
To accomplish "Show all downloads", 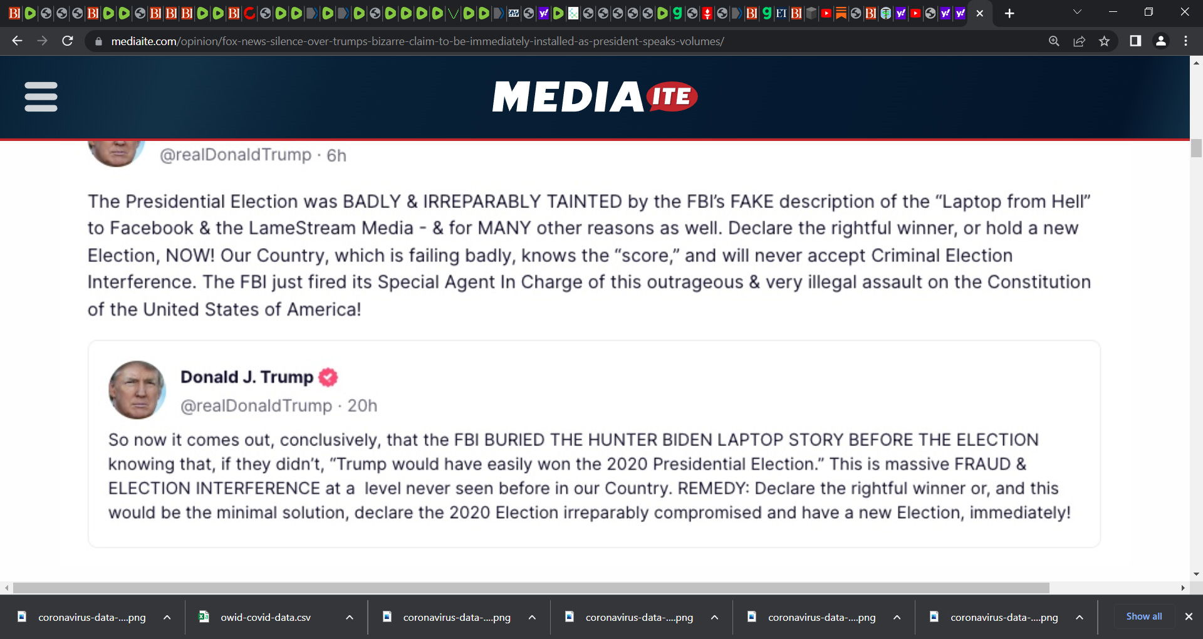I will (1143, 616).
